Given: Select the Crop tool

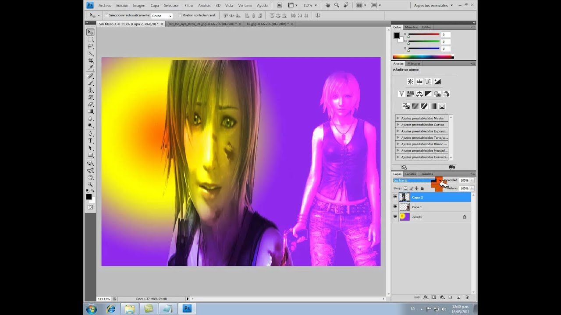Looking at the screenshot, I should (90, 60).
